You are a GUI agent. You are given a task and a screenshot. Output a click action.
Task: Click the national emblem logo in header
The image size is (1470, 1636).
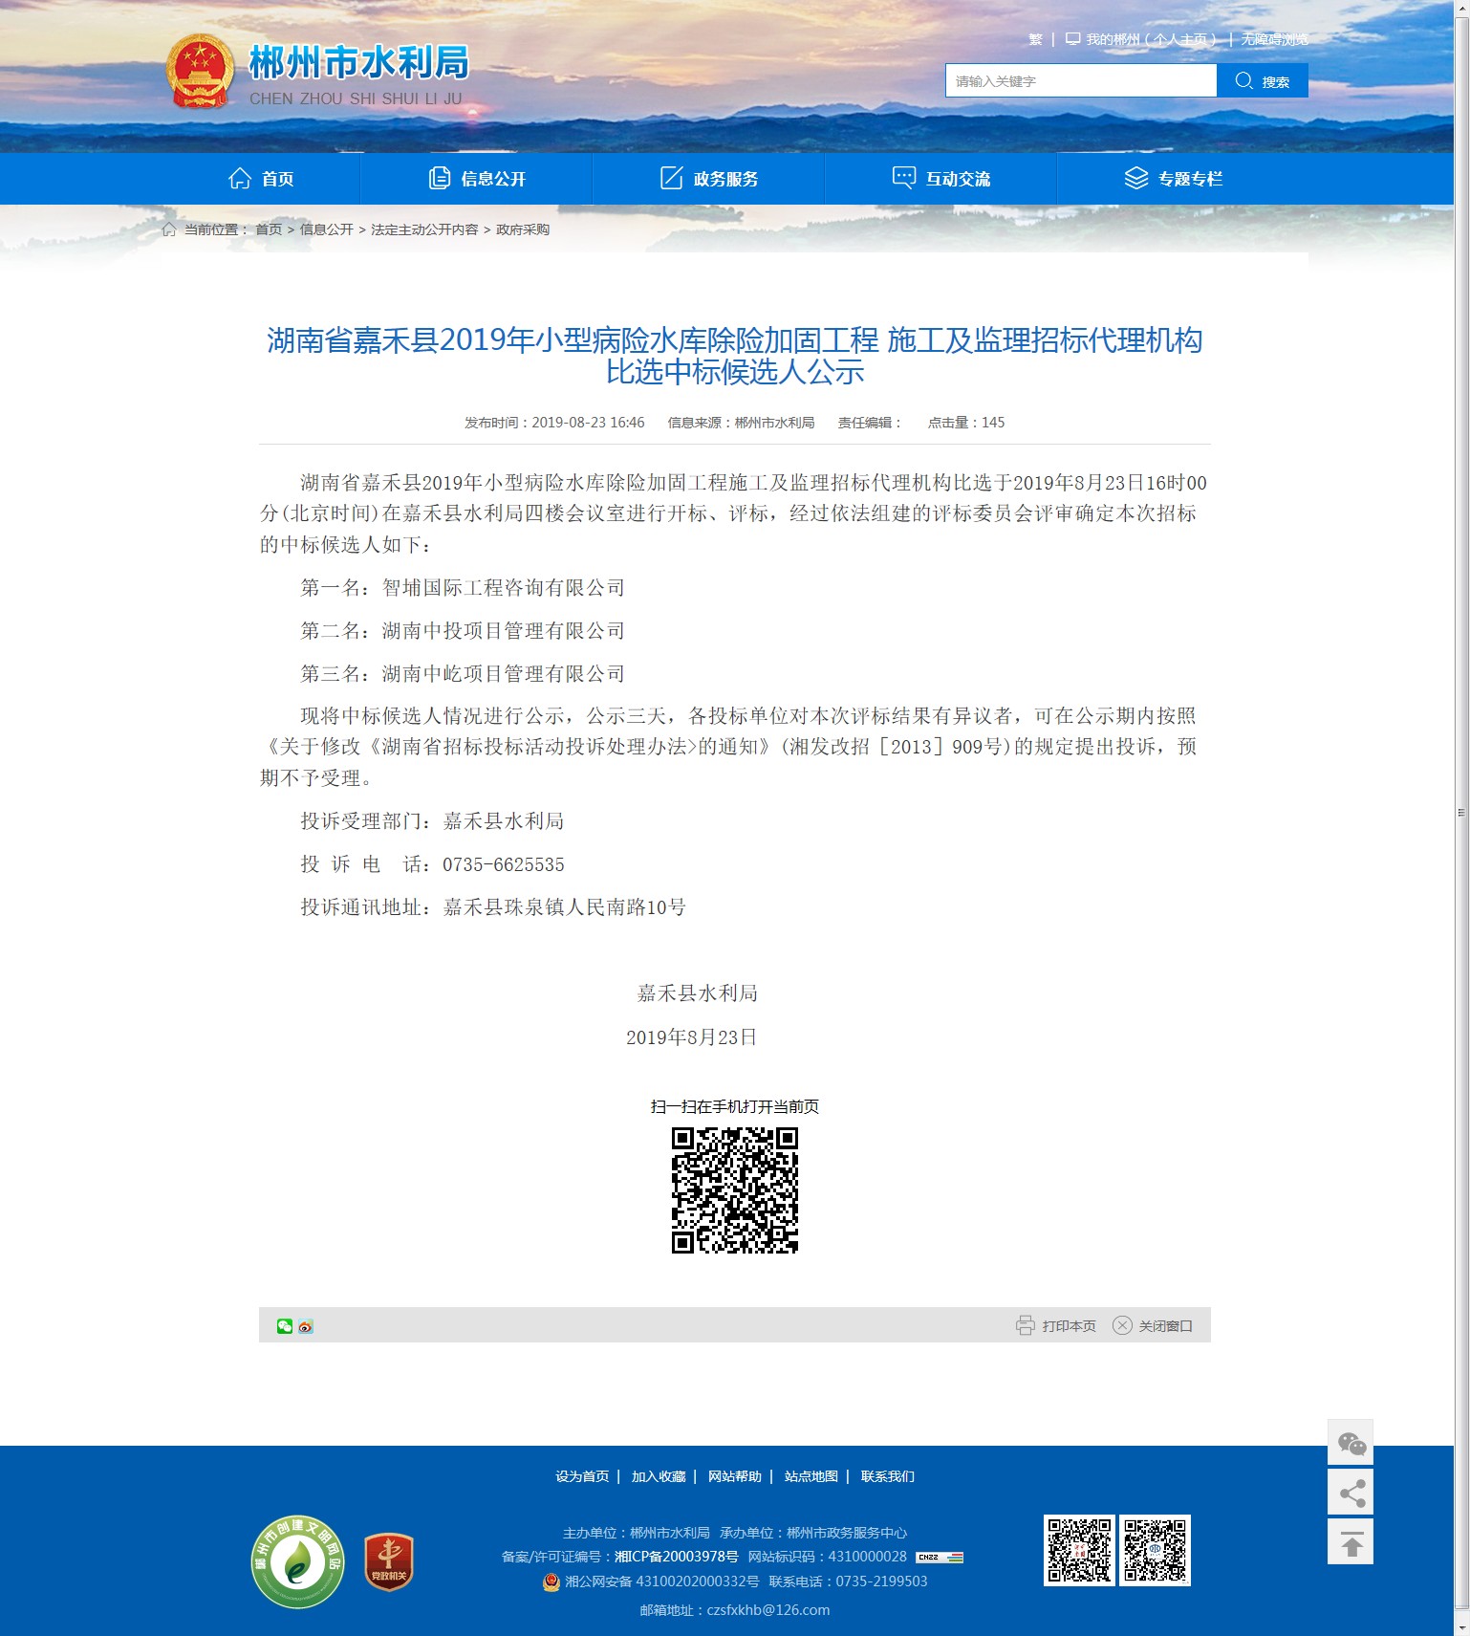(200, 72)
